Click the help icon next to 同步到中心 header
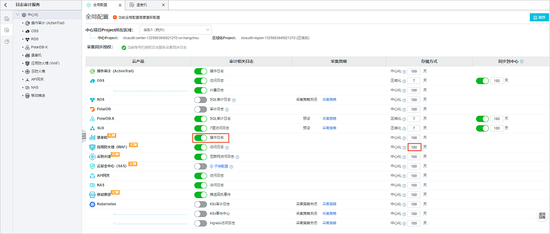This screenshot has height=234, width=550. tap(522, 62)
